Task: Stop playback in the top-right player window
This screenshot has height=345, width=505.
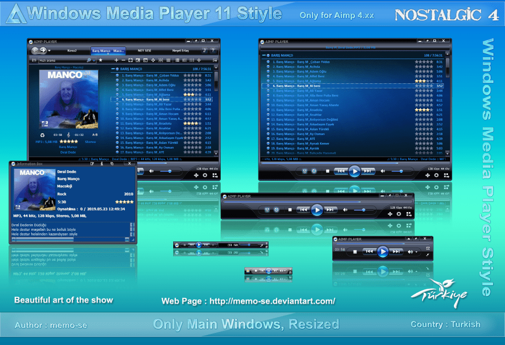Action: (328, 171)
